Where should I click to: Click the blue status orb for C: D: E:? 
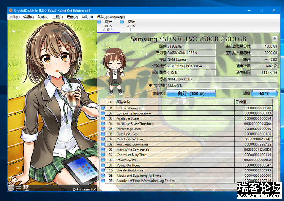(99, 22)
